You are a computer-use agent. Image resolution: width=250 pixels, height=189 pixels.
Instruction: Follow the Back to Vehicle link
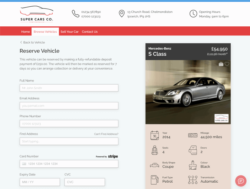point(32,42)
